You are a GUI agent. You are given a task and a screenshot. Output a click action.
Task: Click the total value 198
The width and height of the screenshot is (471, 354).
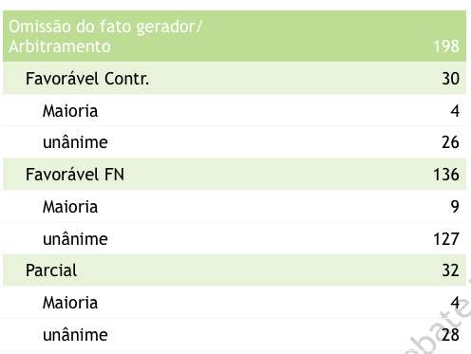(446, 47)
